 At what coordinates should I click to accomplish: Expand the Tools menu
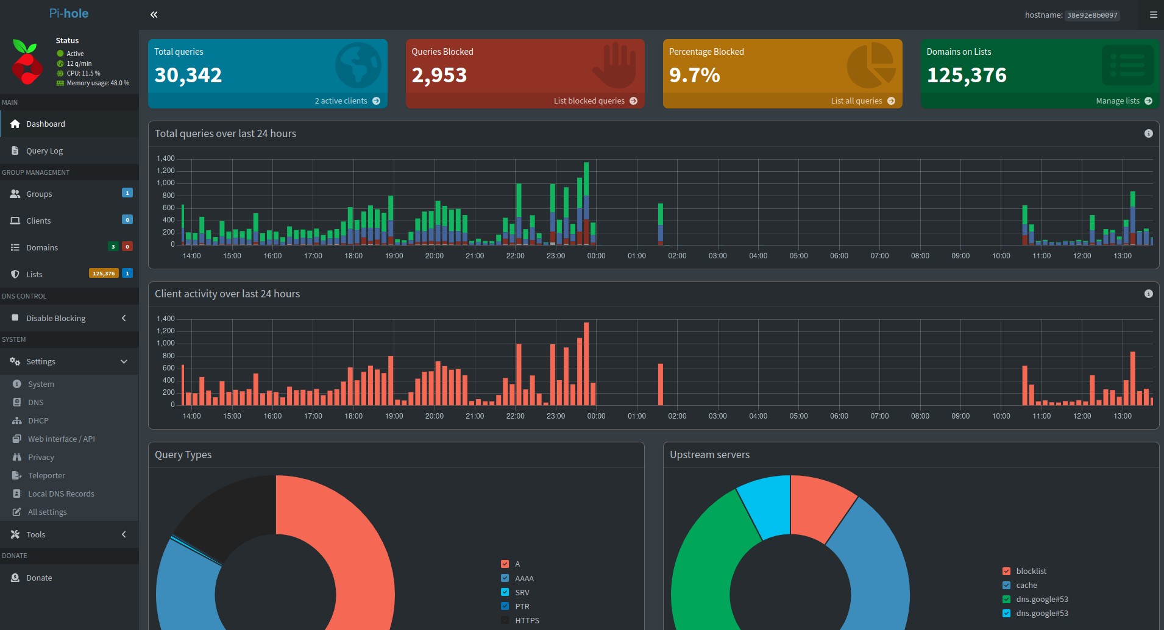124,534
